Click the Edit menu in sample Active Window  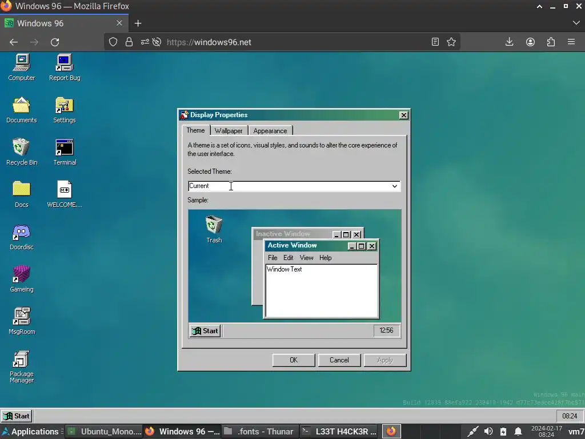click(289, 258)
